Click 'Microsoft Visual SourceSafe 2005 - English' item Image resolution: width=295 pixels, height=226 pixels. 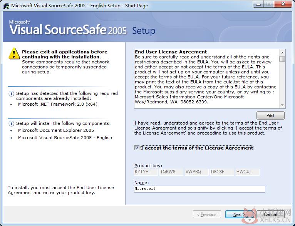coord(65,138)
